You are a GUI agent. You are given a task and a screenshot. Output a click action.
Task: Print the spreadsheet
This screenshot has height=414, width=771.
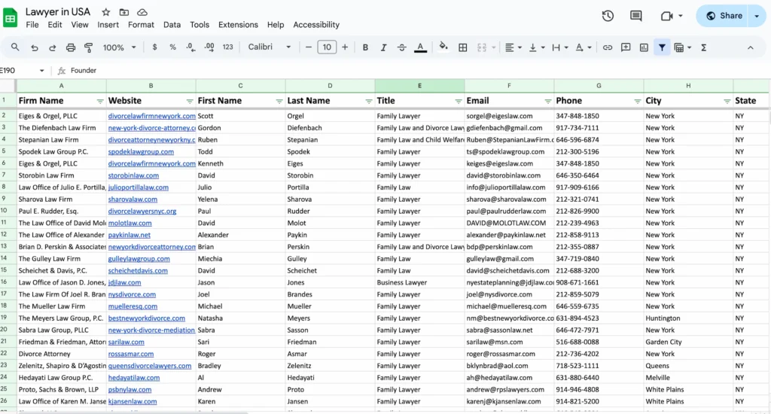(x=70, y=47)
